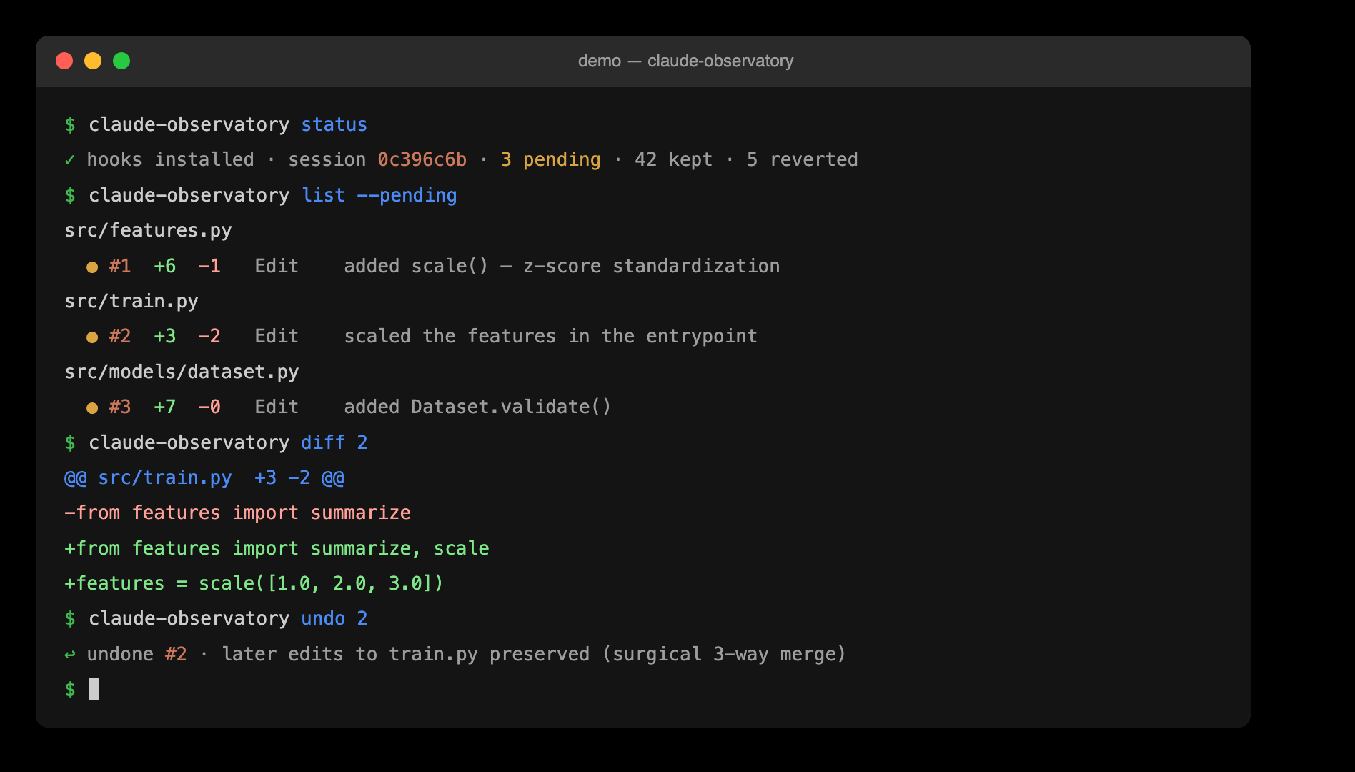Click the removed line '-from features import summarize'
Screen dimensions: 1355x772
(x=237, y=513)
